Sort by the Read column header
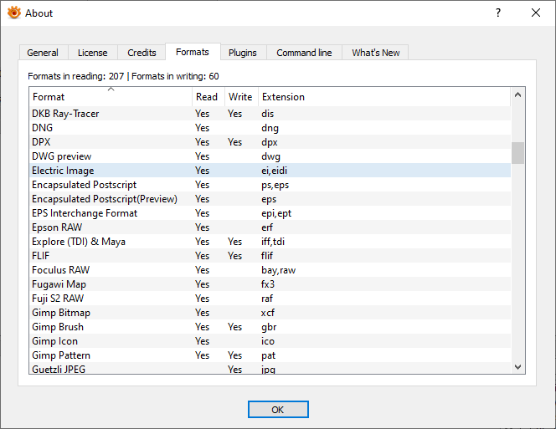 pos(208,97)
